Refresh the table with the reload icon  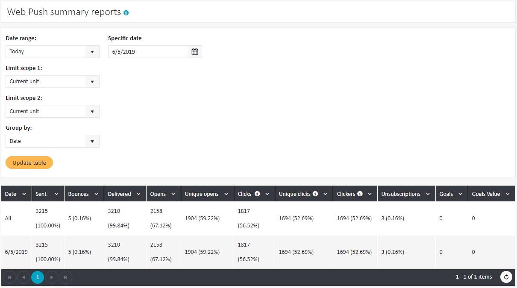tap(506, 277)
